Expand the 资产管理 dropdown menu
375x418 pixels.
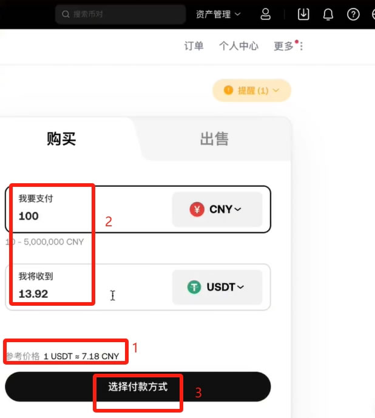pyautogui.click(x=218, y=14)
